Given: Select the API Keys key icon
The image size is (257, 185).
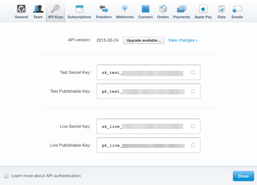Looking at the screenshot, I should coord(55,9).
